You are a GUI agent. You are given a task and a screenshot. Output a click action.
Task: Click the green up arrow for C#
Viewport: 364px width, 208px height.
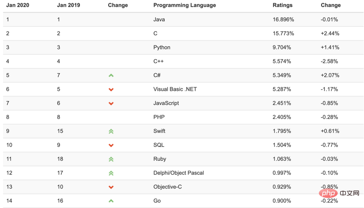click(x=111, y=75)
